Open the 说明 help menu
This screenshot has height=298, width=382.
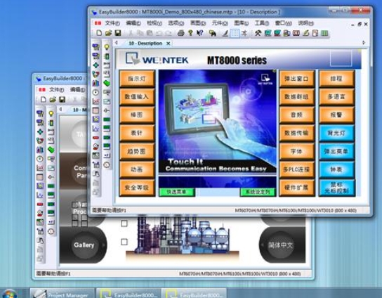point(305,23)
